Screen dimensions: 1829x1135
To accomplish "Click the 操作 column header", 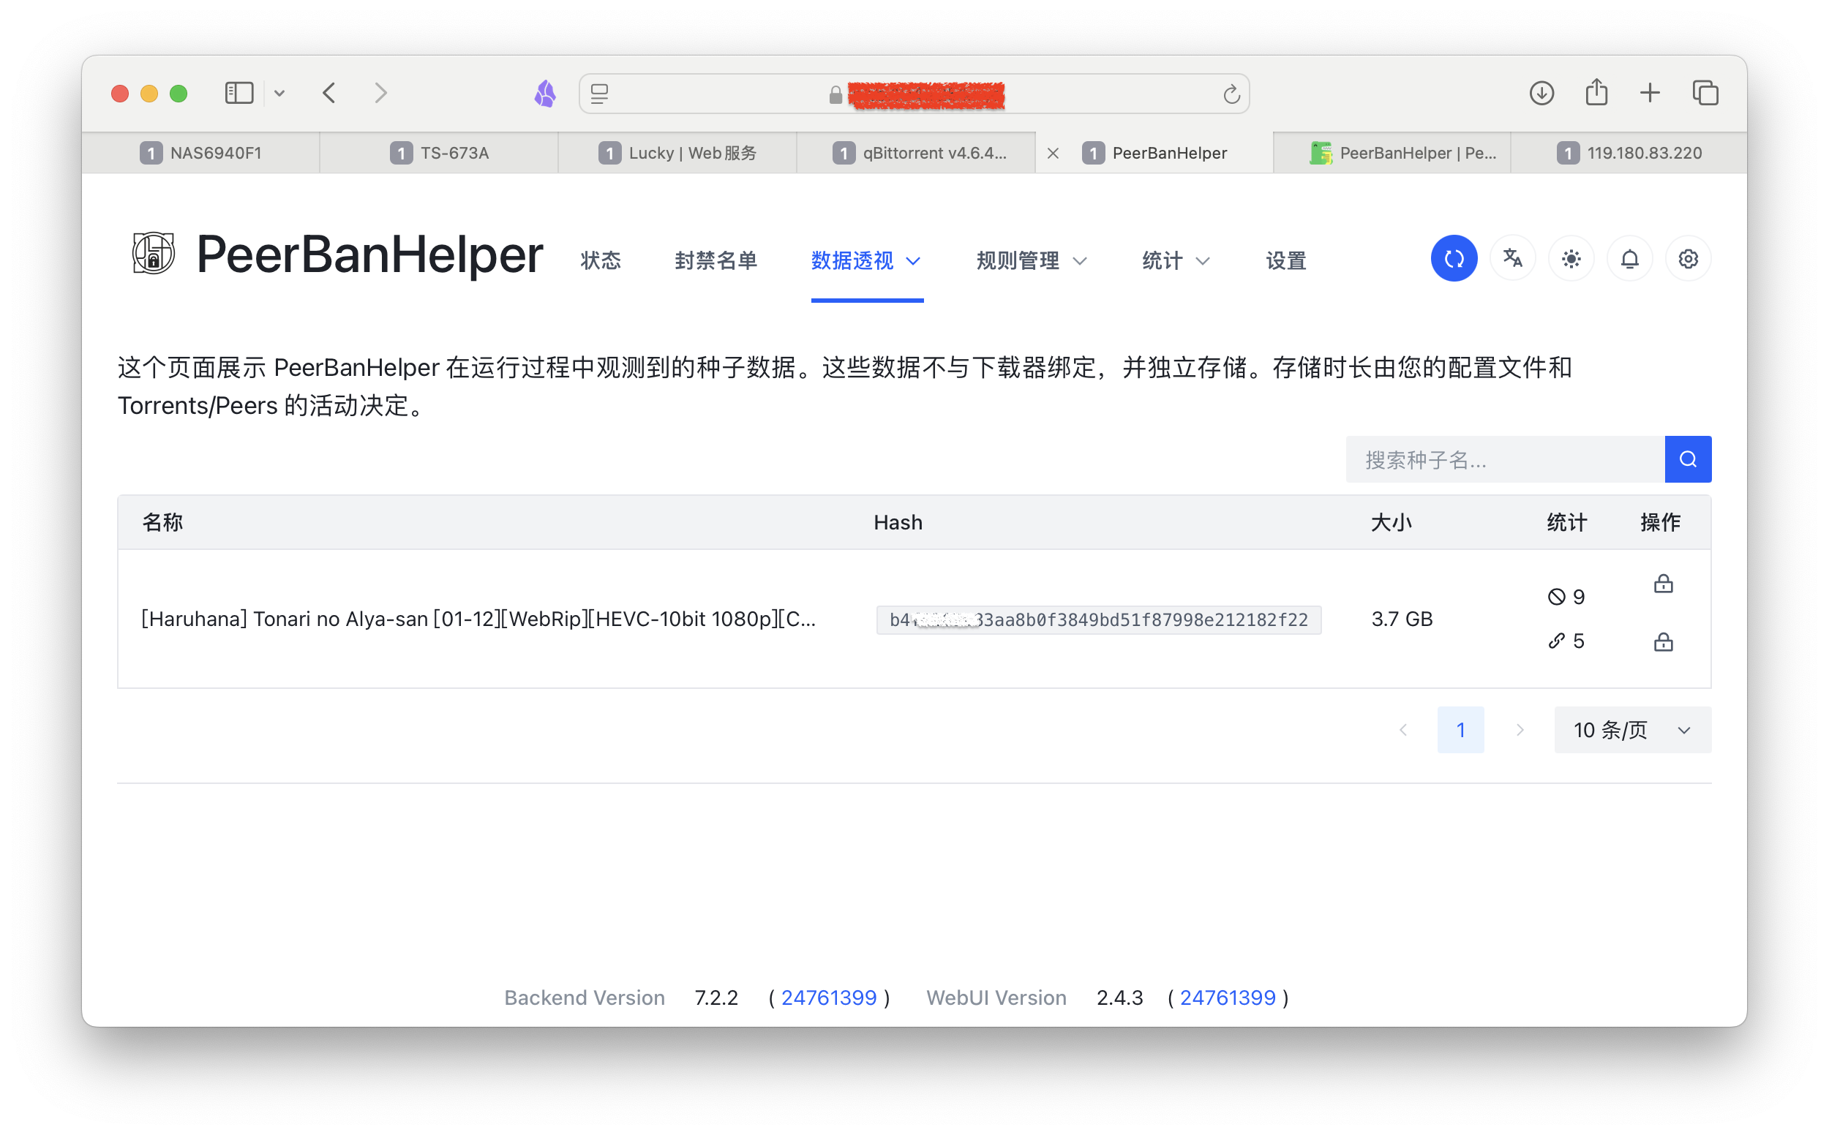I will (1660, 522).
